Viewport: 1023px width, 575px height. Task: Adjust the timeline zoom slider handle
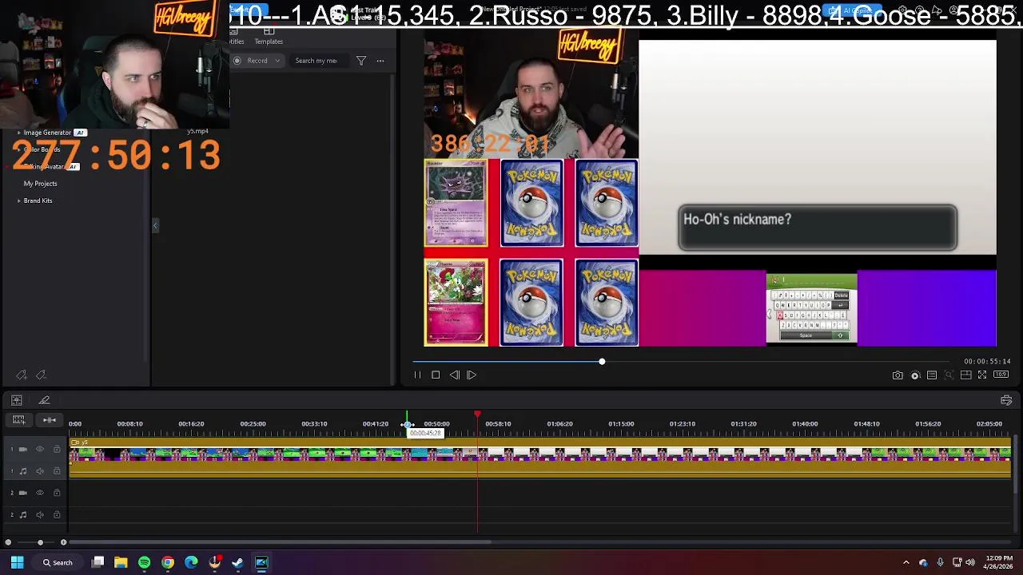point(40,542)
